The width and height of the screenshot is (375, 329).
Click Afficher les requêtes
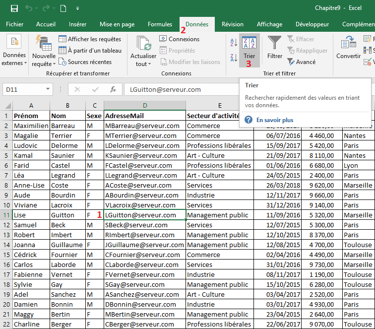coord(90,39)
